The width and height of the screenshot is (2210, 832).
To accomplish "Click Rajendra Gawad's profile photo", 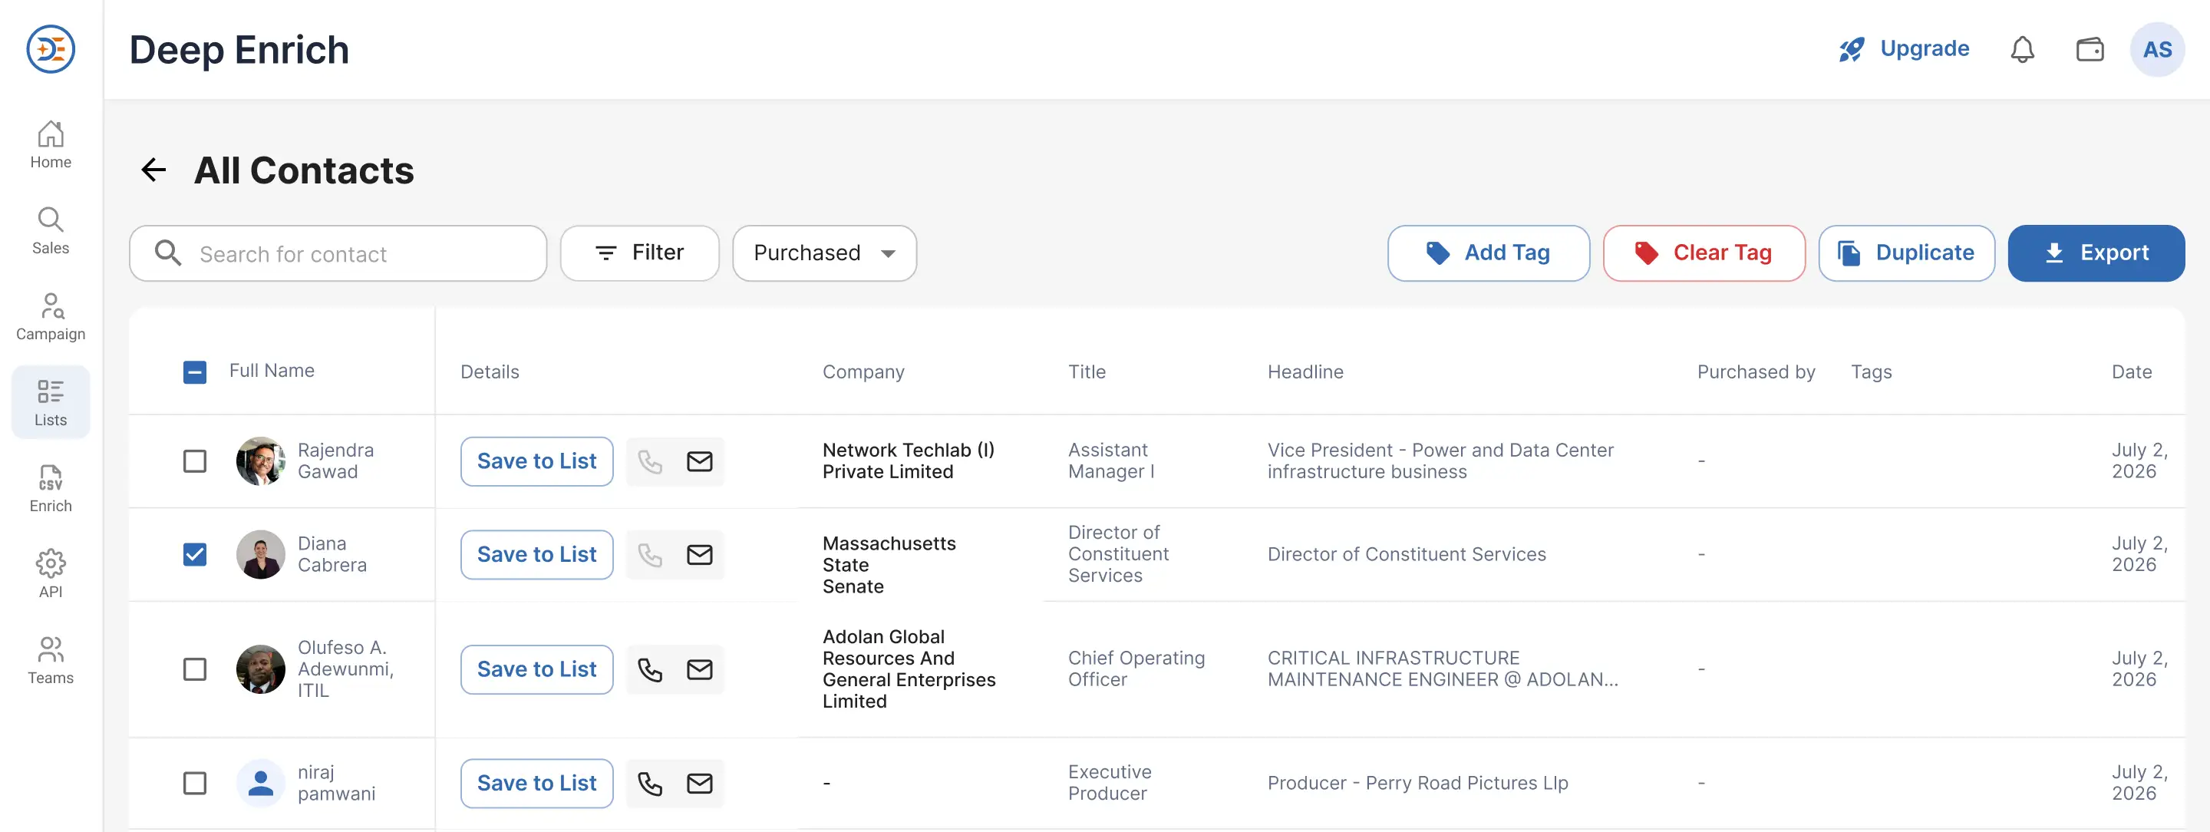I will [x=261, y=461].
